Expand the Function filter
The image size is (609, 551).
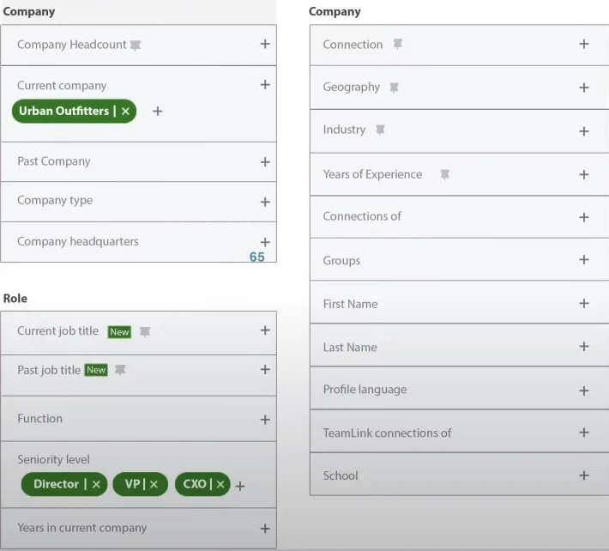pyautogui.click(x=265, y=420)
